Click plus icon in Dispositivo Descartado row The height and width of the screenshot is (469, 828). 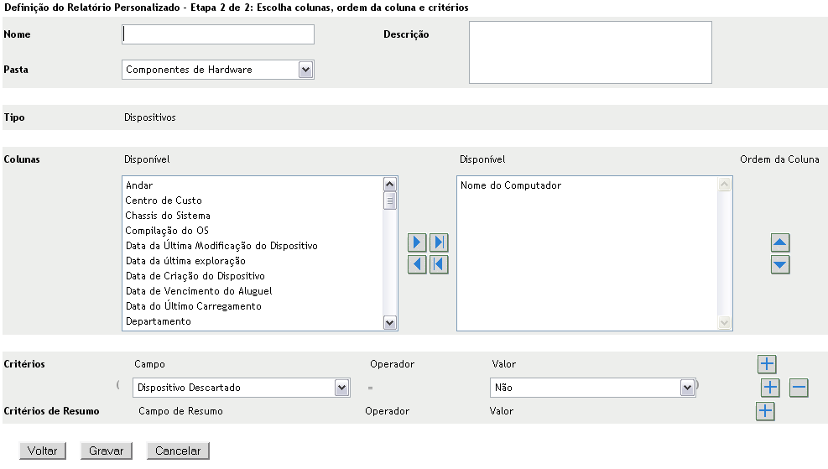[770, 388]
